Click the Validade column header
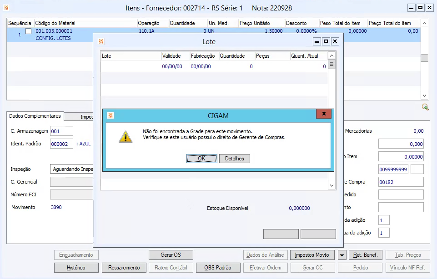This screenshot has width=437, height=279. [x=176, y=56]
